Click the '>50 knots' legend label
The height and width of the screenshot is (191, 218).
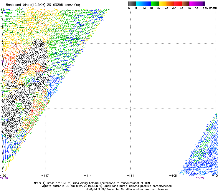click(x=209, y=8)
